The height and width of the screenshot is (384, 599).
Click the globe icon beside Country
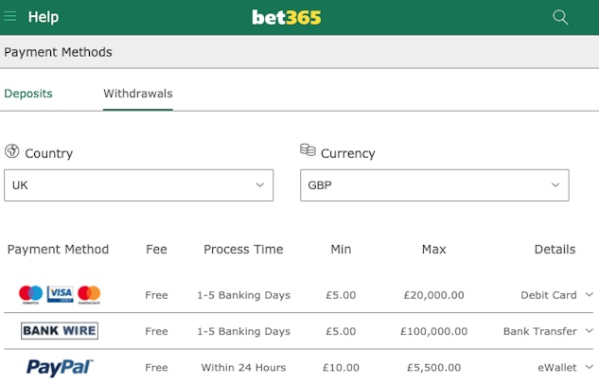[12, 151]
